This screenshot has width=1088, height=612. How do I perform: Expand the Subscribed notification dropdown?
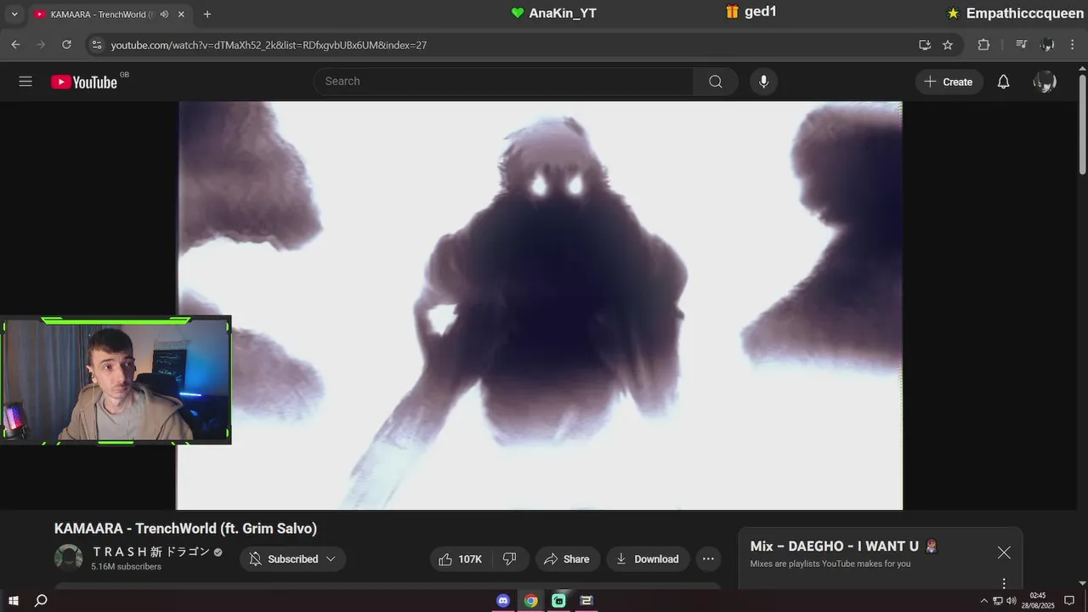(x=292, y=558)
